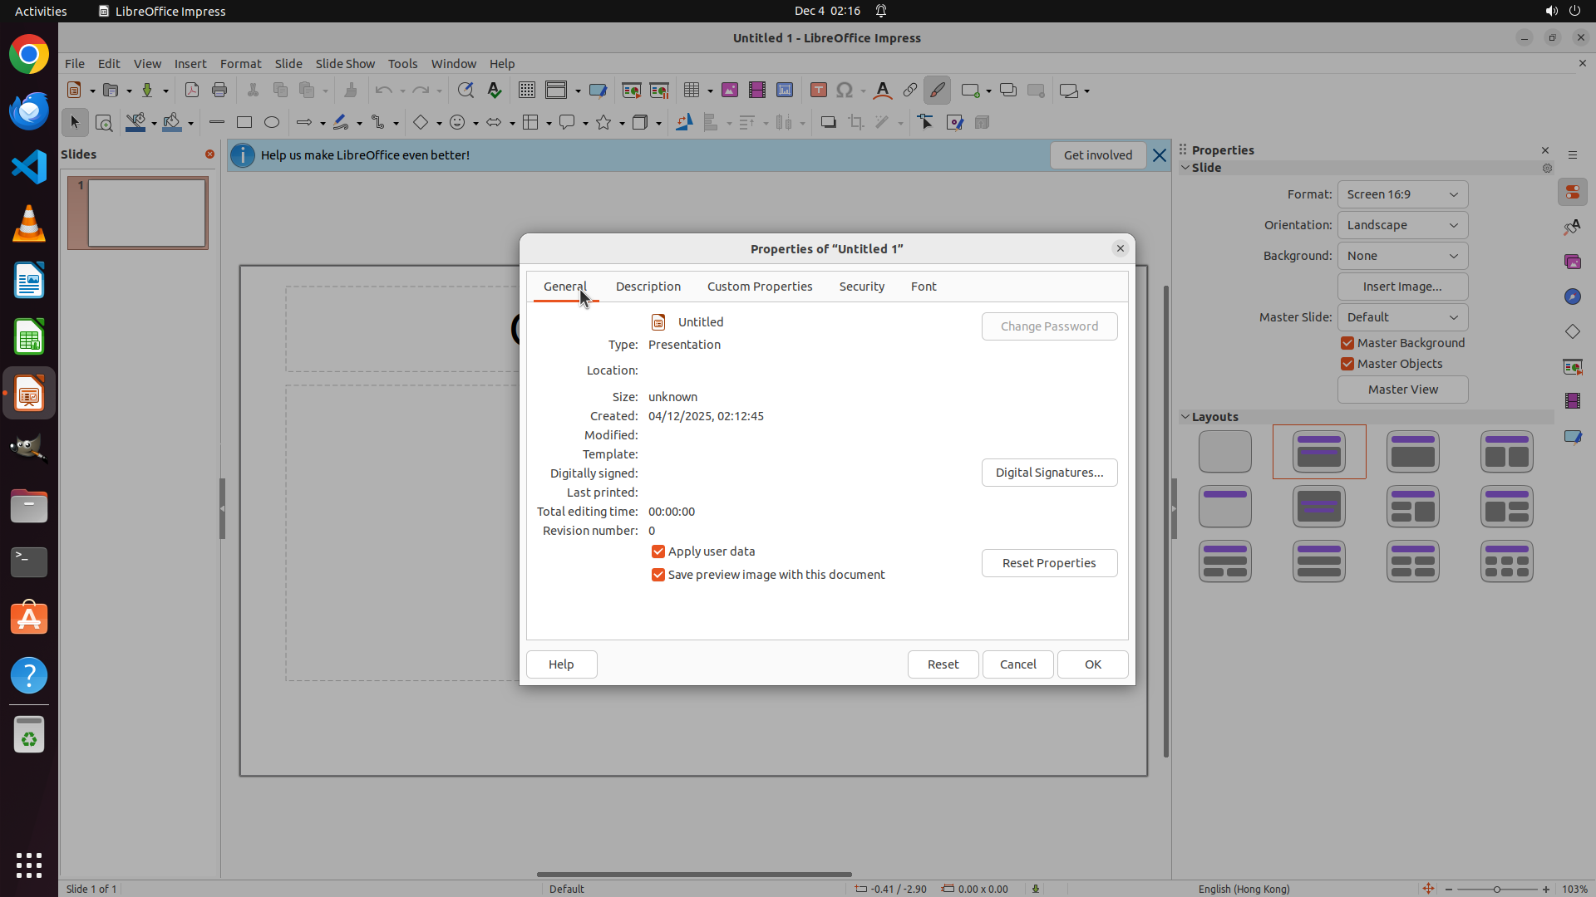Select the Rectangle shape tool
The width and height of the screenshot is (1596, 897).
pos(244,123)
